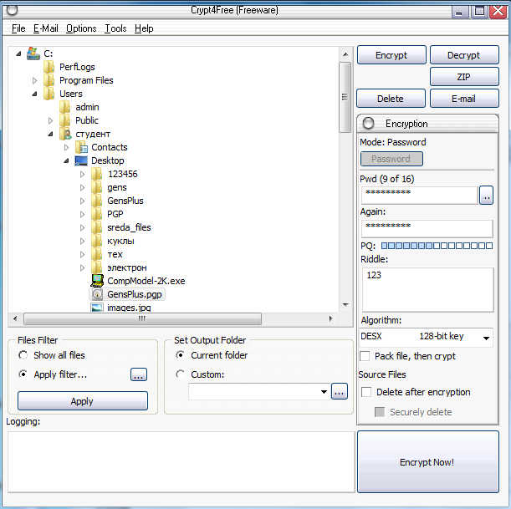This screenshot has height=509, width=511.
Task: Expand the Program Files tree node
Action: pos(34,80)
